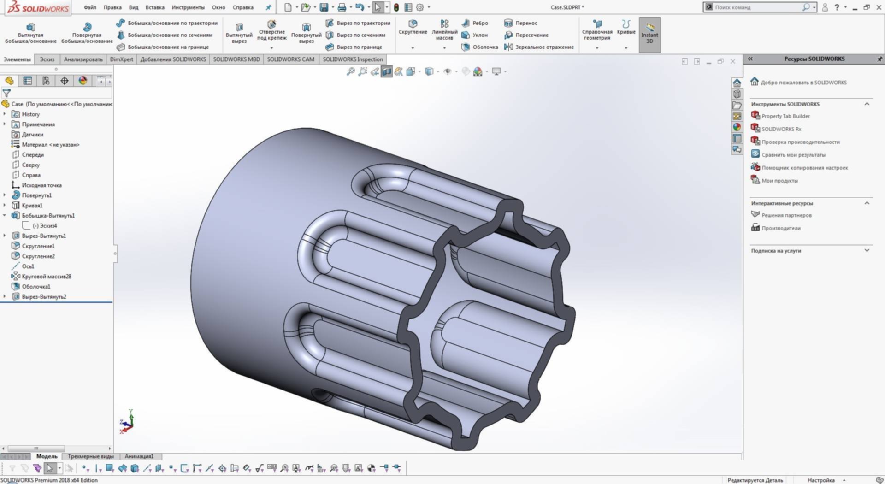Open DisplayManager colored sphere tab icon
This screenshot has height=484, width=885.
tap(83, 81)
